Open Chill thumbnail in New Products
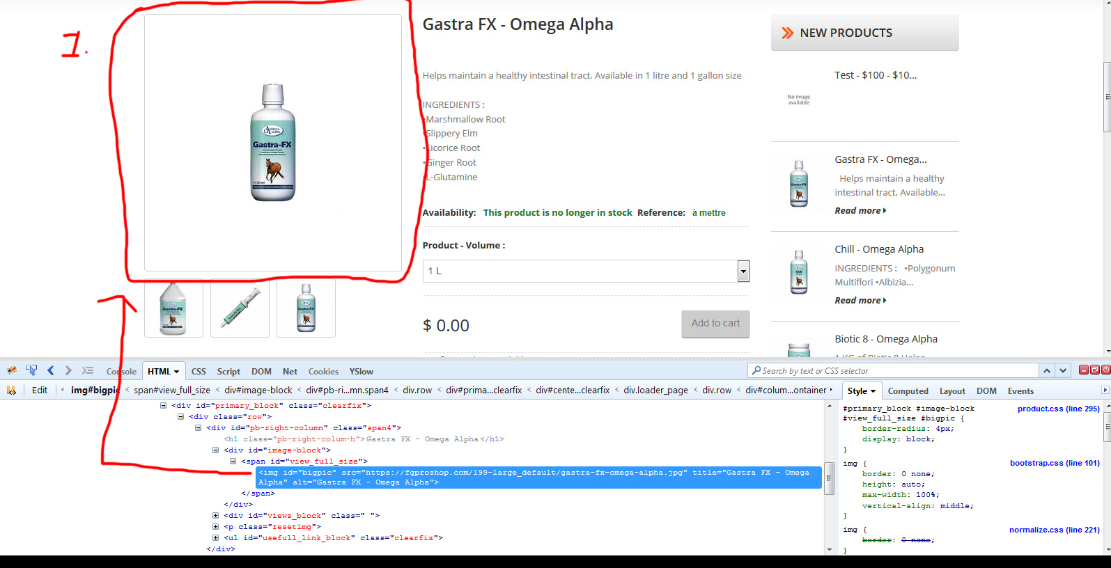The width and height of the screenshot is (1111, 568). [x=799, y=272]
